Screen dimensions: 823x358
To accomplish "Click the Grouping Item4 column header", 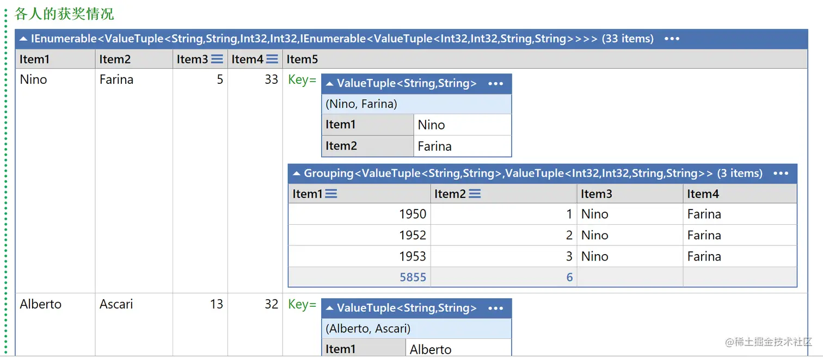I will 740,194.
